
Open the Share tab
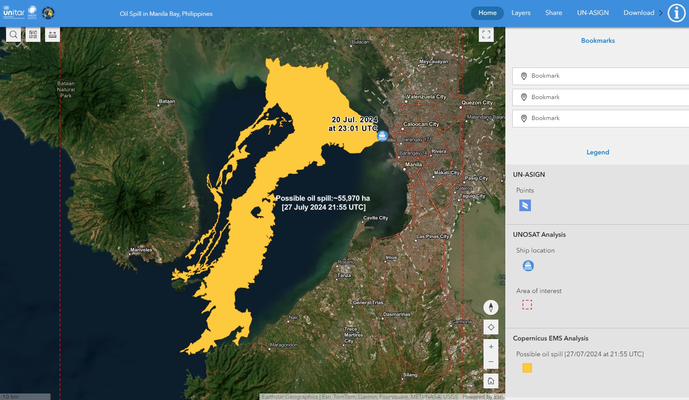(x=553, y=13)
